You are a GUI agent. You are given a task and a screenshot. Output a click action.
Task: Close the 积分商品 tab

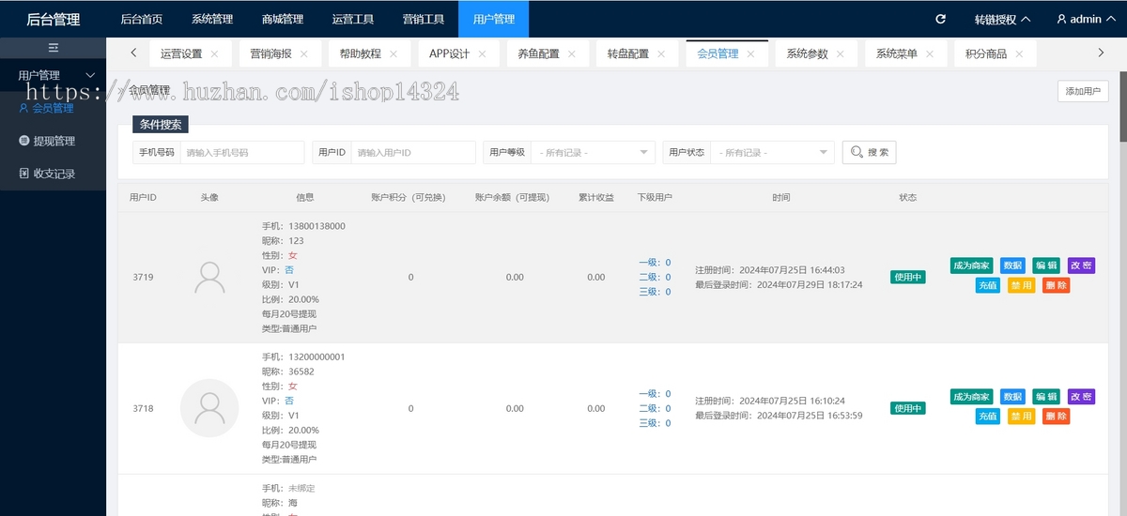pos(1019,54)
